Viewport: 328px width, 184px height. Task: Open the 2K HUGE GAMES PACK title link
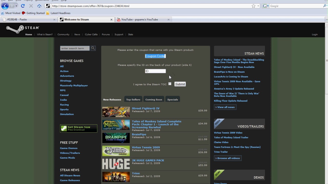pos(148,160)
